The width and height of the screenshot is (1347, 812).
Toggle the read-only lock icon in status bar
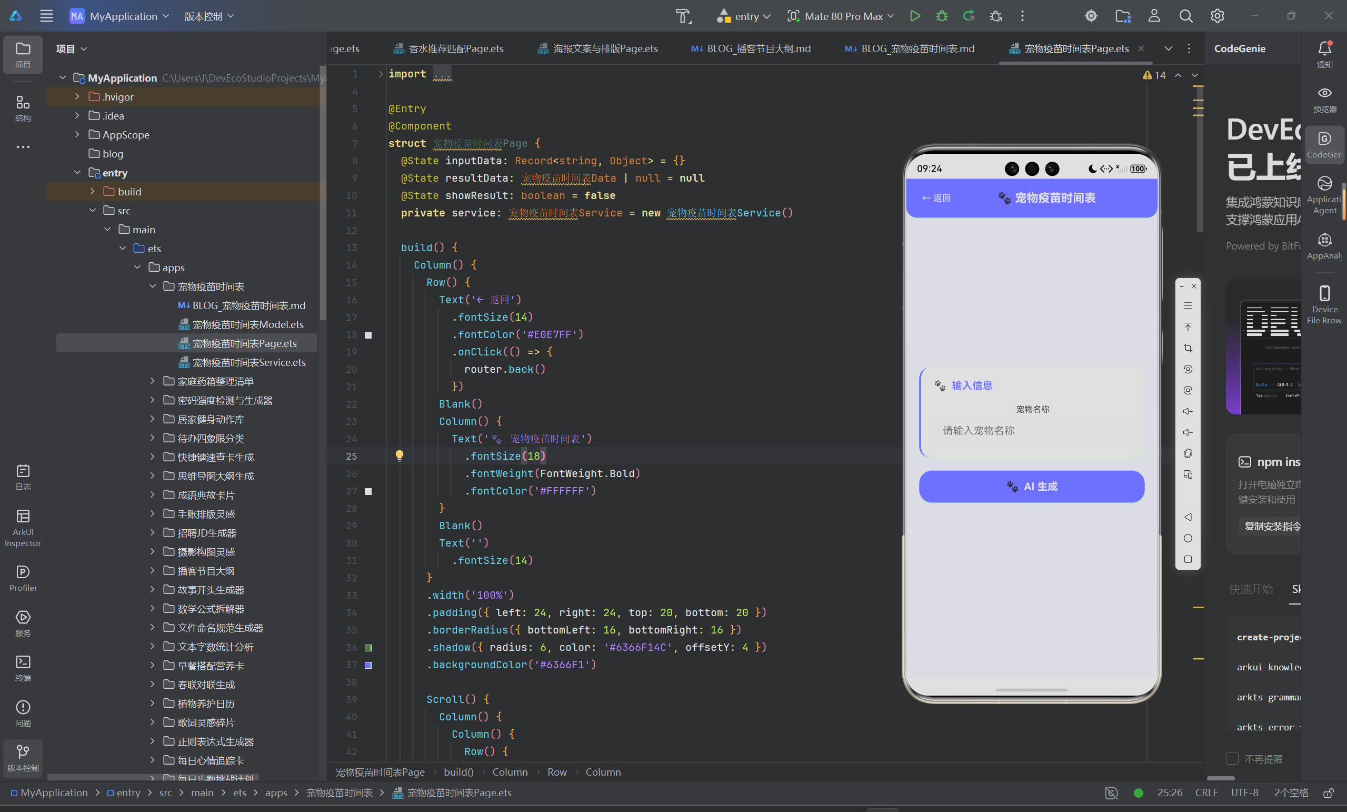click(1329, 793)
